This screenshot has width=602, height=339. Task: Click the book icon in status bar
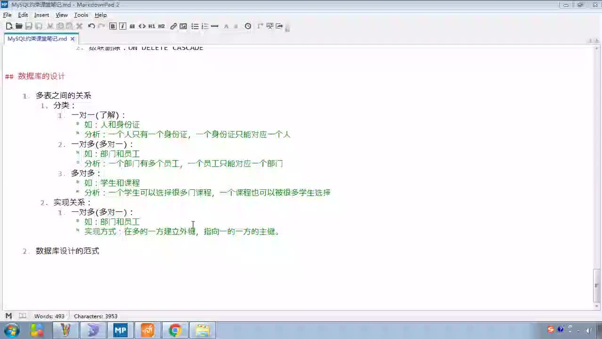click(x=22, y=316)
